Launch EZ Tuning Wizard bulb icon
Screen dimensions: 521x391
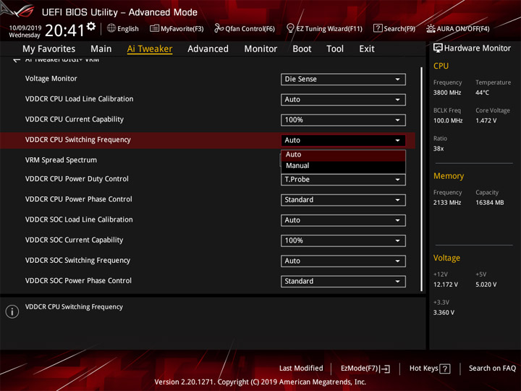tap(290, 28)
